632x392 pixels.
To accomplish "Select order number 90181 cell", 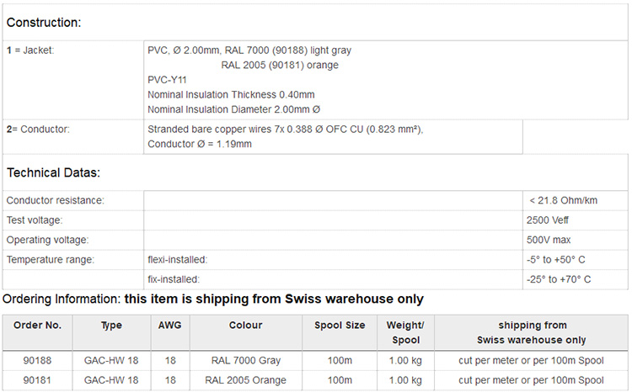I will pos(37,380).
